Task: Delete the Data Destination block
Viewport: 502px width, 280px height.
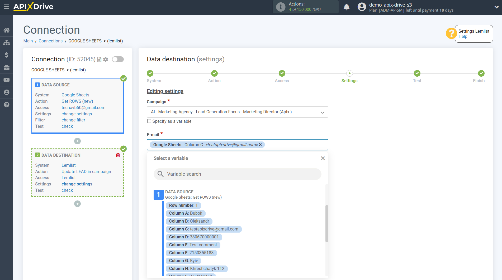Action: [118, 155]
